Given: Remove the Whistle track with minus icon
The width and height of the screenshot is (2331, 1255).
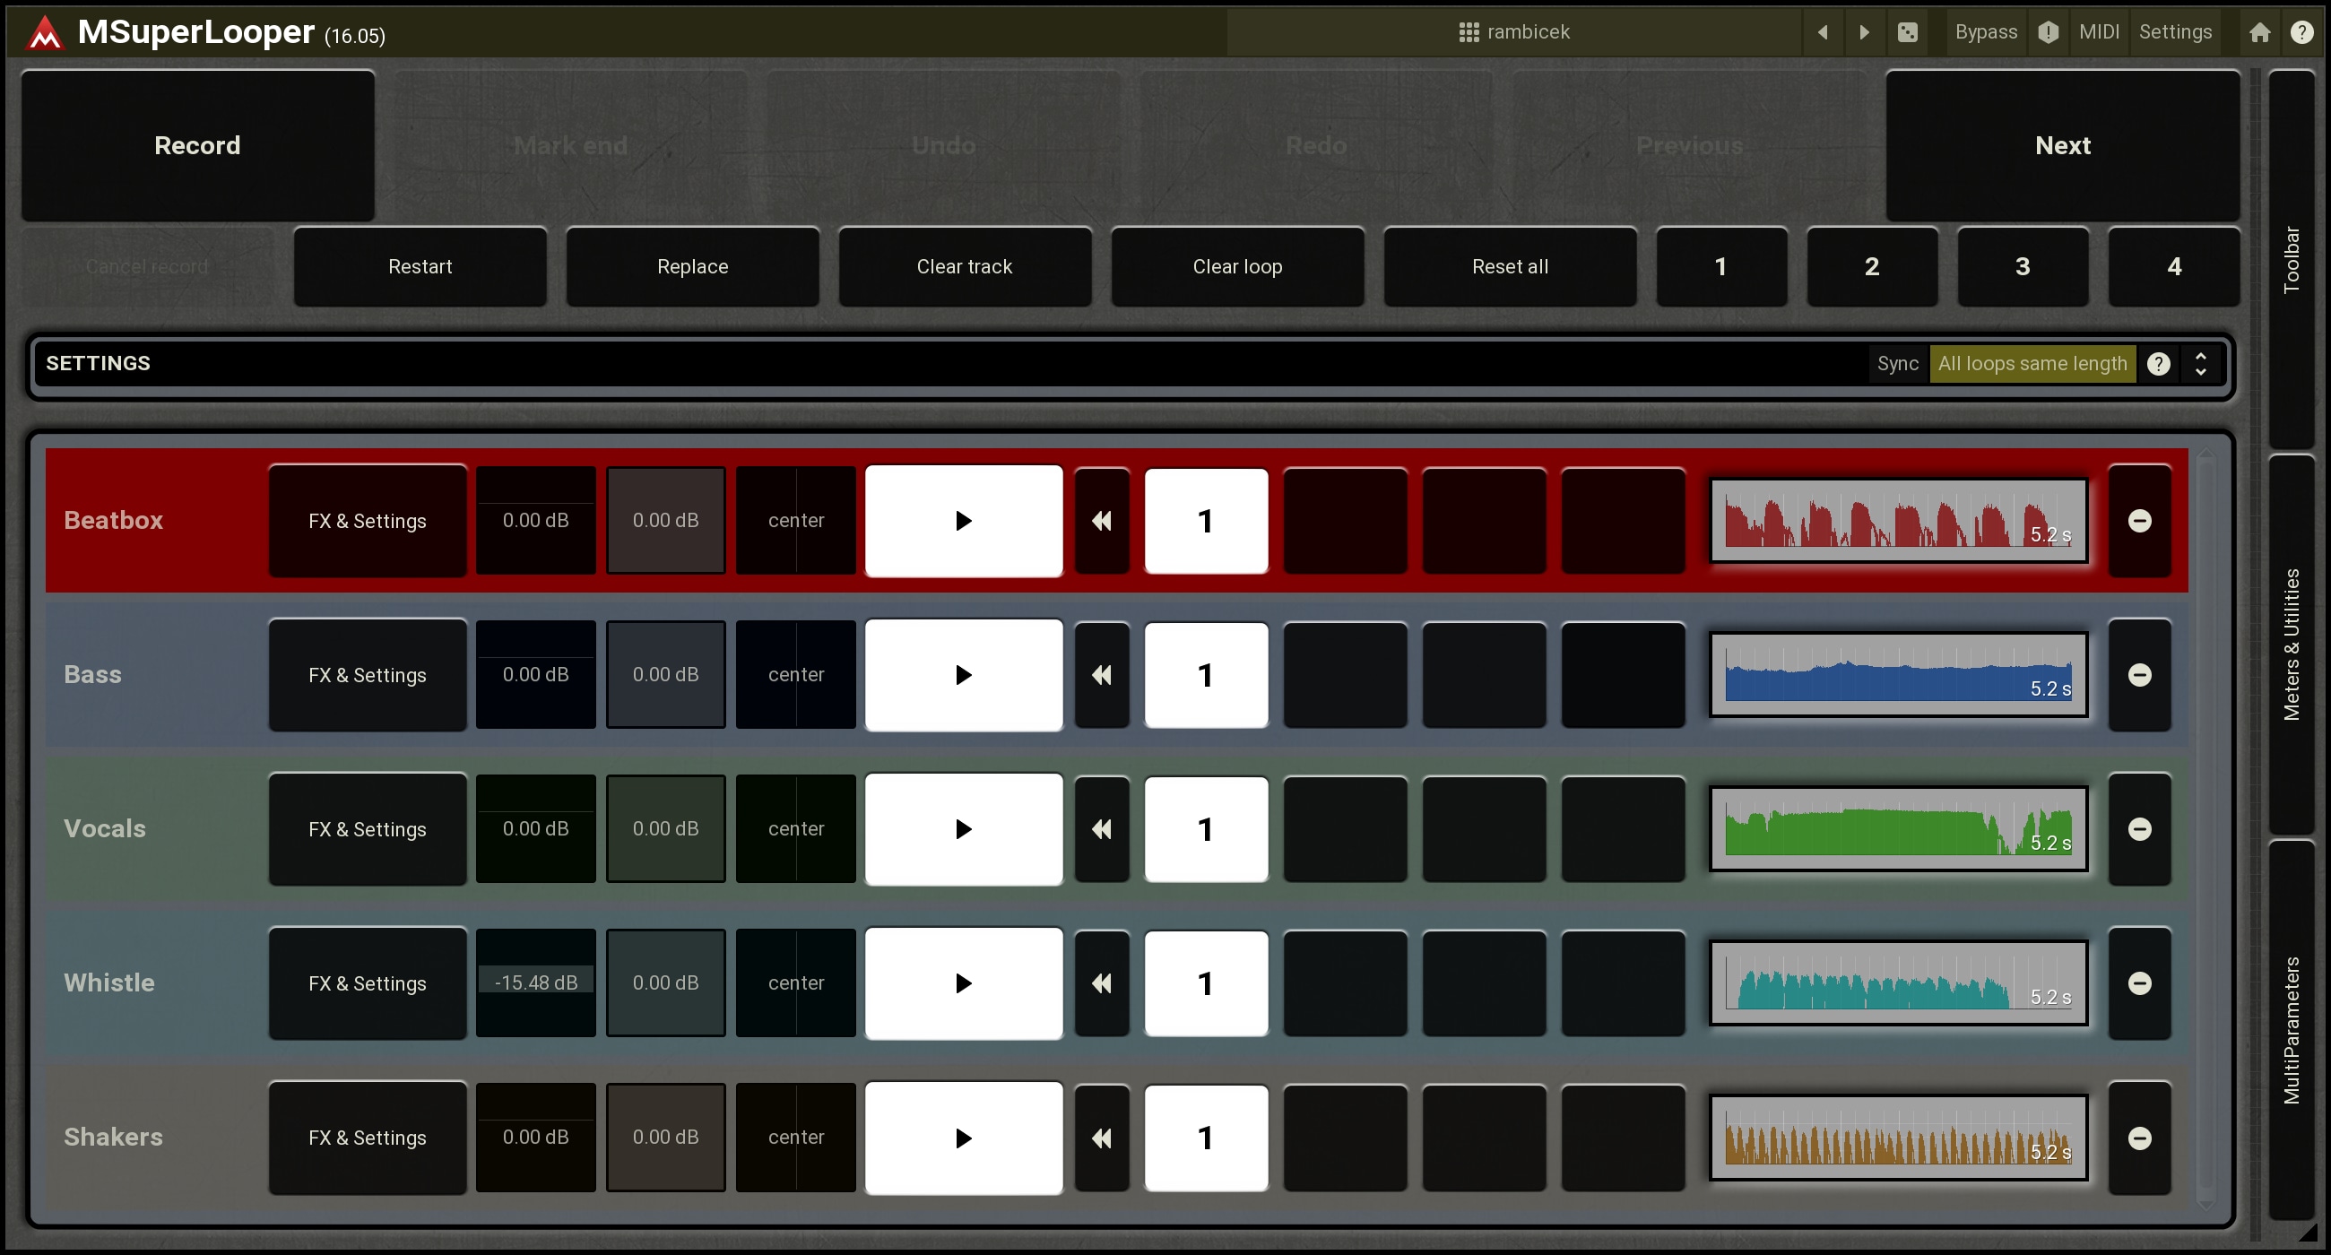Looking at the screenshot, I should click(x=2139, y=983).
